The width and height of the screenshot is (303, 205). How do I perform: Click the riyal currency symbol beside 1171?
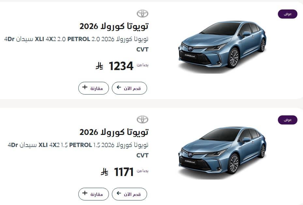pyautogui.click(x=104, y=172)
